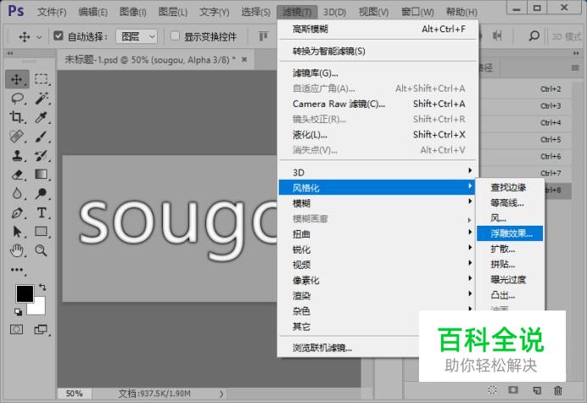Select the Eyedropper tool
Image resolution: width=587 pixels, height=403 pixels.
pos(42,117)
